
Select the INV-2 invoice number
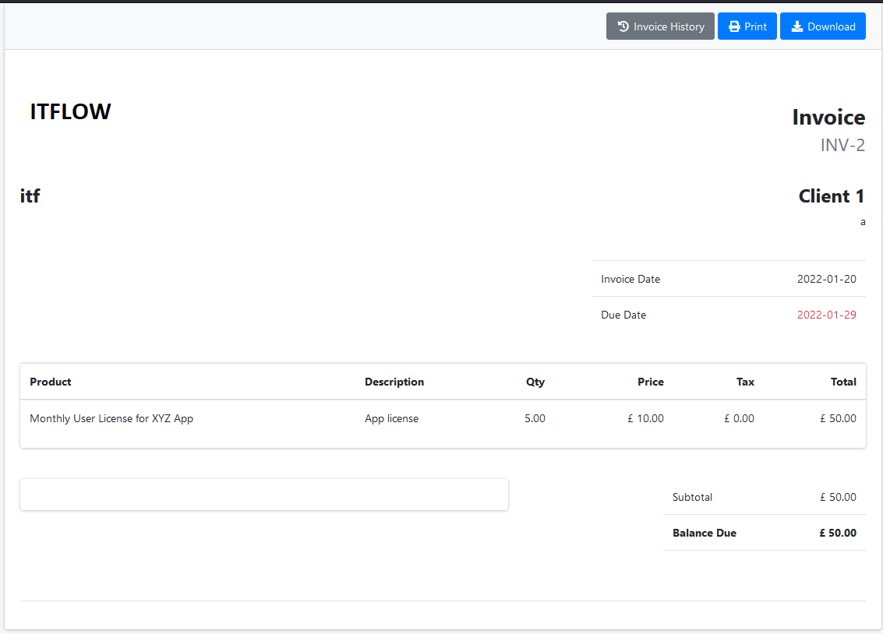[842, 145]
